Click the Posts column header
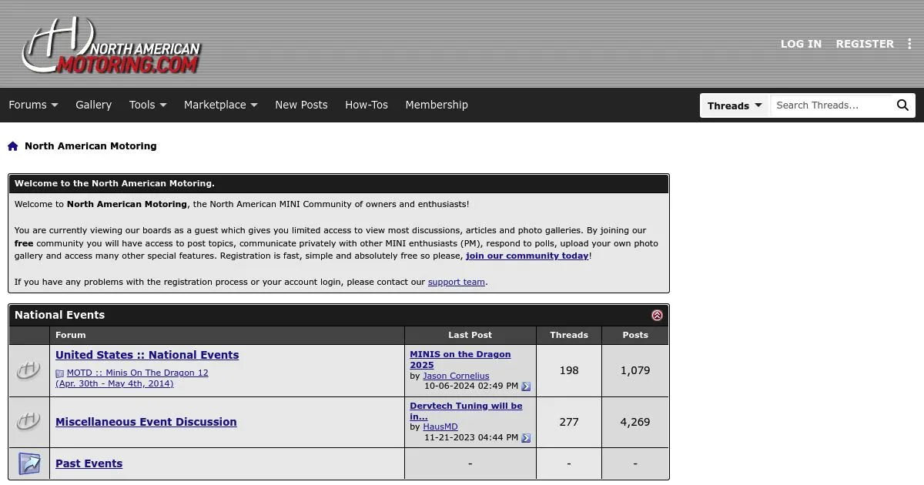This screenshot has height=485, width=924. click(x=635, y=335)
